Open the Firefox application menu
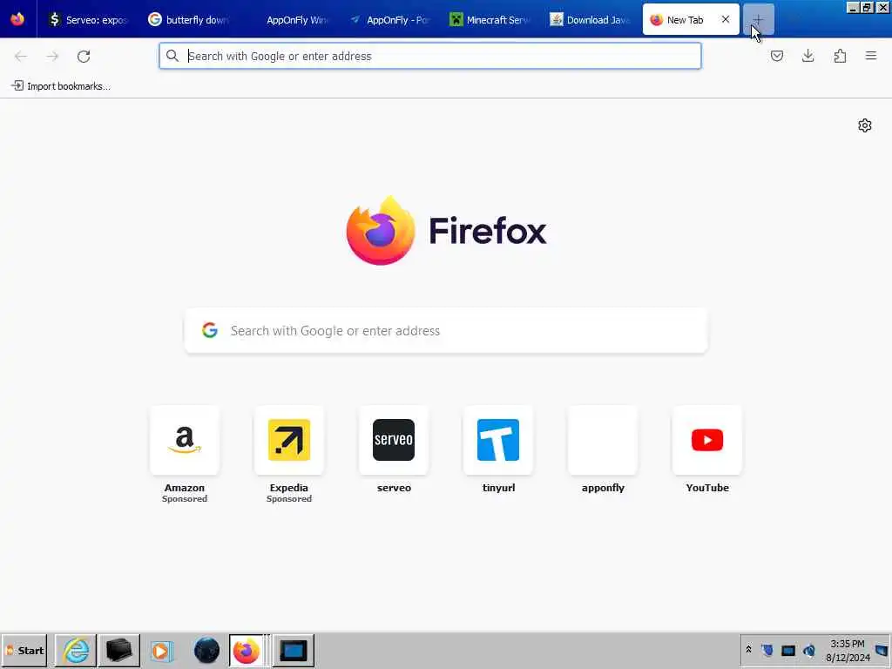Screen dimensions: 892x669 [871, 56]
